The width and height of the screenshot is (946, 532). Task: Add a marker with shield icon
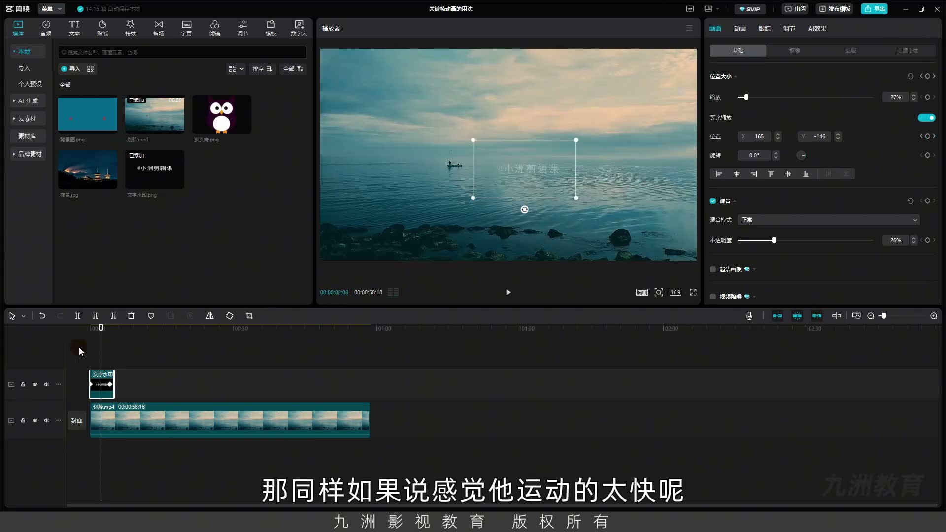(x=151, y=316)
